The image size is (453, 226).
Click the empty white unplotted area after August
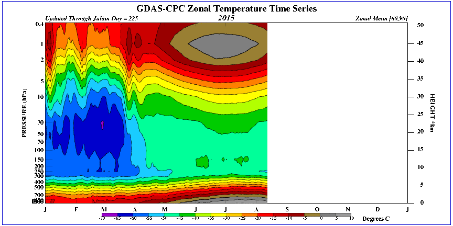tap(337, 114)
